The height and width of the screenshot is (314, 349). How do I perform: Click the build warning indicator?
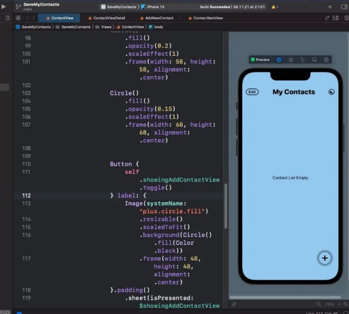[274, 7]
